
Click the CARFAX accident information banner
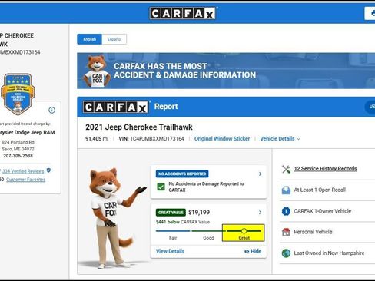coord(226,71)
